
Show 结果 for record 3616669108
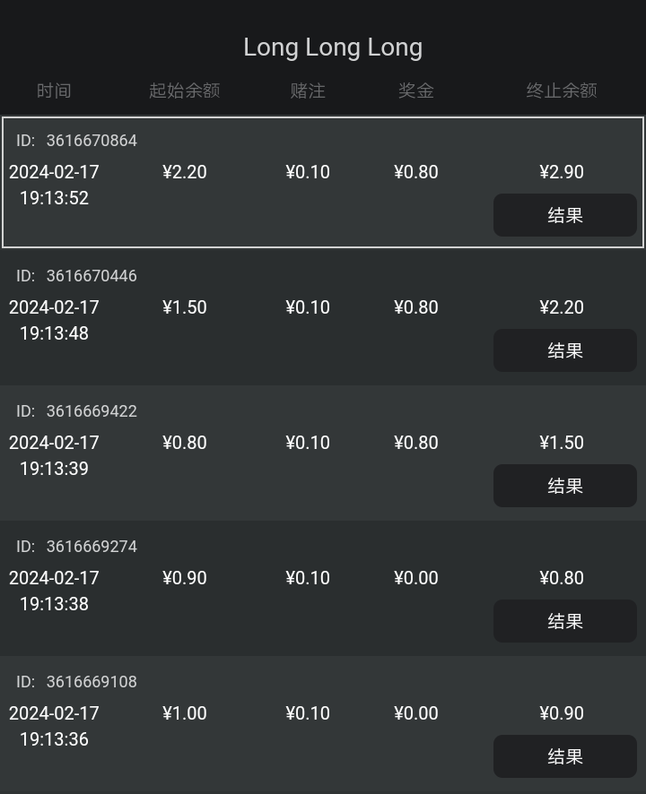564,756
